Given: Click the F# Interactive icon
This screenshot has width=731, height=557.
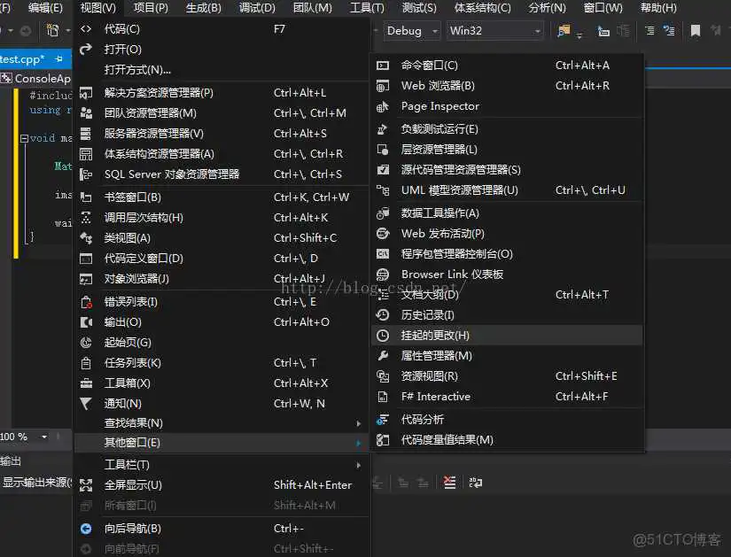Looking at the screenshot, I should point(383,397).
